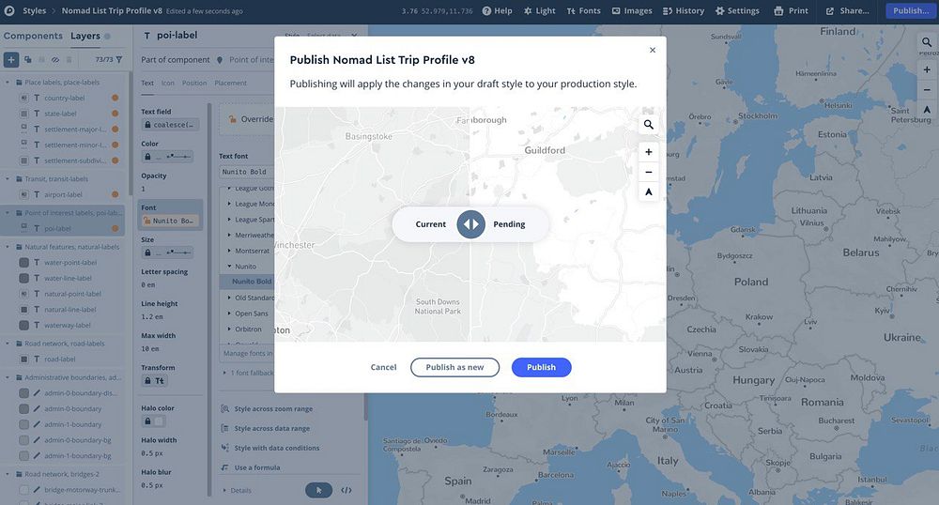Select the Font property Nunito Bold
This screenshot has height=505, width=939.
(x=171, y=221)
